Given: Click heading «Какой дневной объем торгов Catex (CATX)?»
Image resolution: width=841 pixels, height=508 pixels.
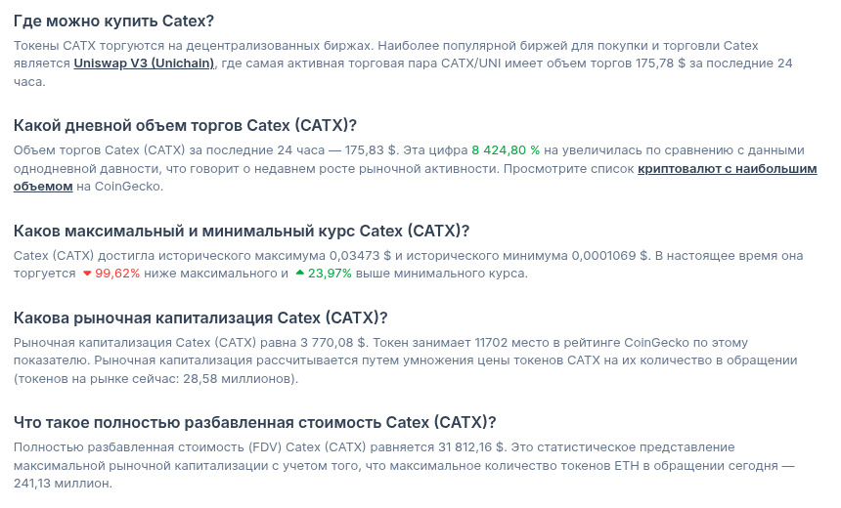Looking at the screenshot, I should 185,126.
